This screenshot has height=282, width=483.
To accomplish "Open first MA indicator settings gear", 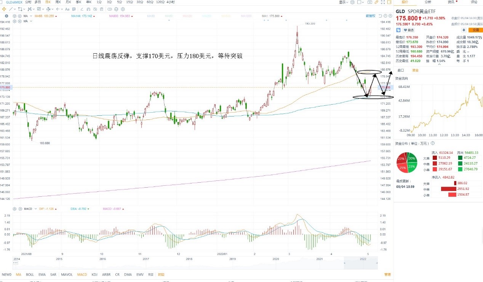I will (x=14, y=16).
